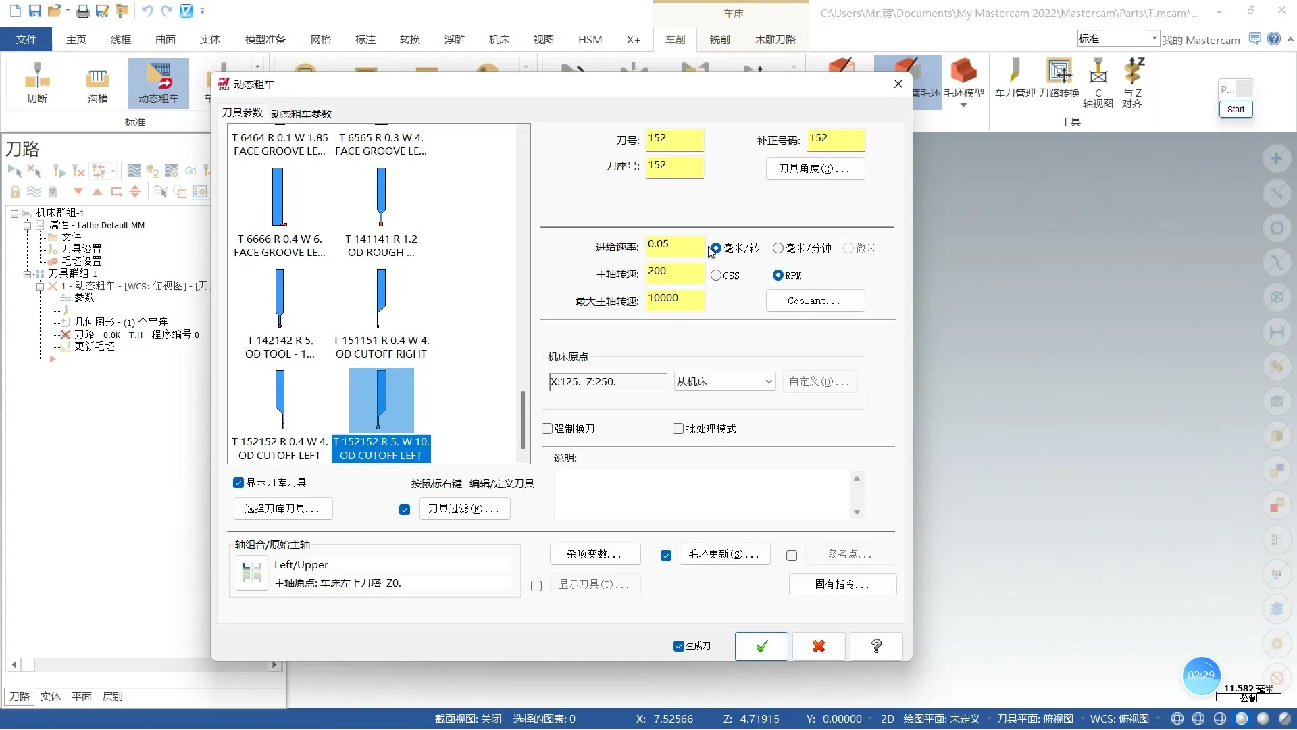
Task: Click the Save icon in quick access toolbar
Action: click(35, 10)
